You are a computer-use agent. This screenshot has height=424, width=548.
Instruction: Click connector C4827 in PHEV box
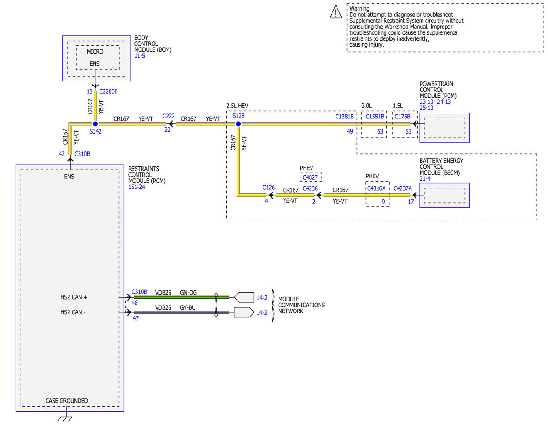point(311,177)
